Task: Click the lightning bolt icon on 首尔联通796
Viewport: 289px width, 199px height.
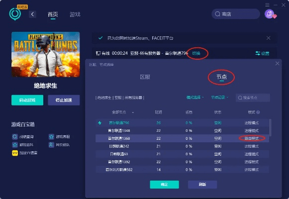Action: (x=99, y=123)
